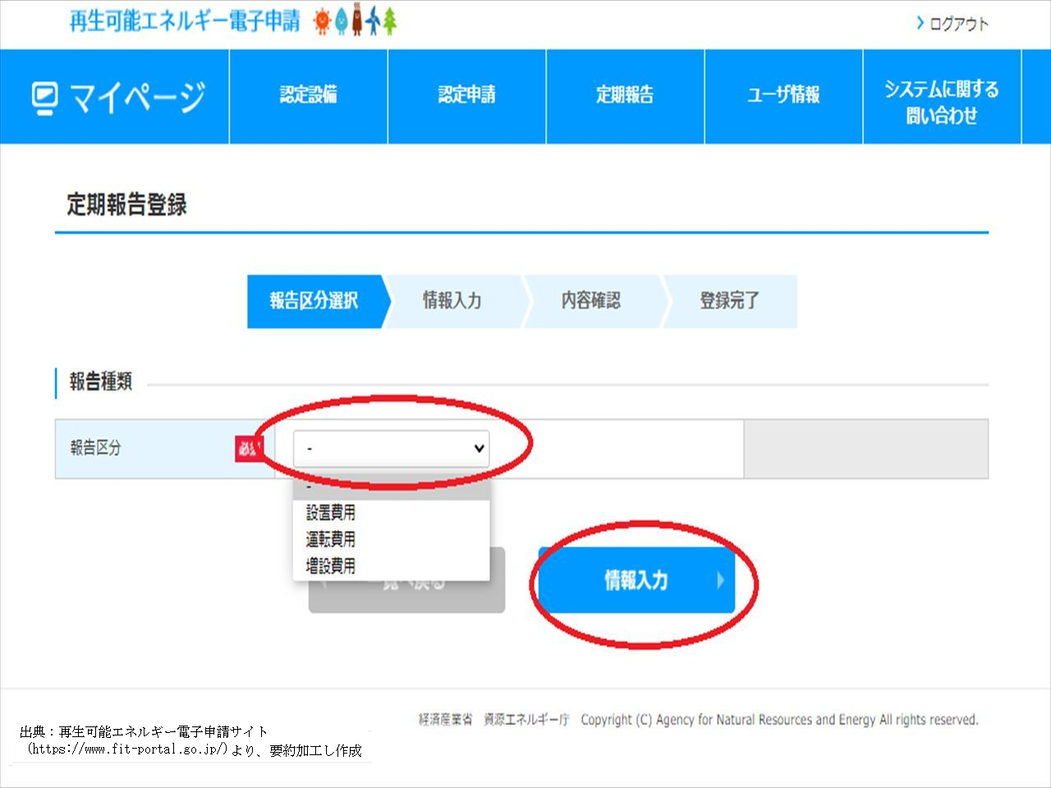Click the 登録完了 step chevron

(x=727, y=301)
